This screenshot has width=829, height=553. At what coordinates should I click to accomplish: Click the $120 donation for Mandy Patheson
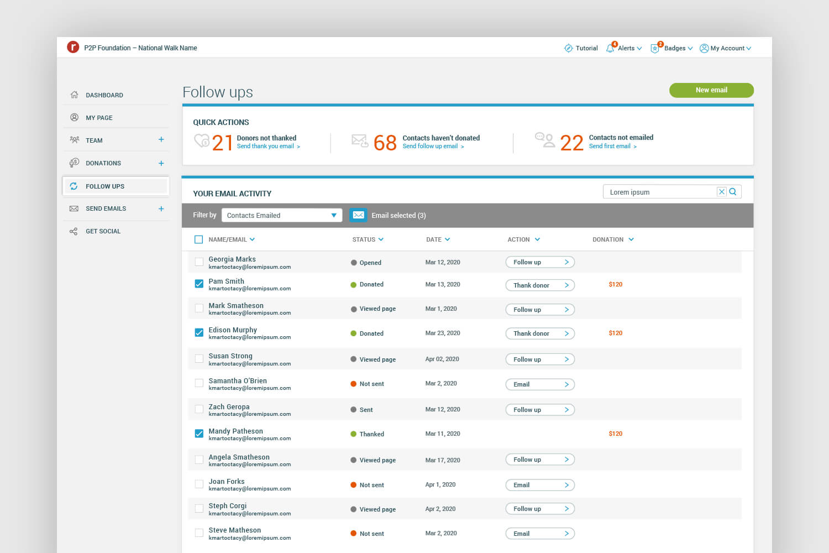pos(615,434)
